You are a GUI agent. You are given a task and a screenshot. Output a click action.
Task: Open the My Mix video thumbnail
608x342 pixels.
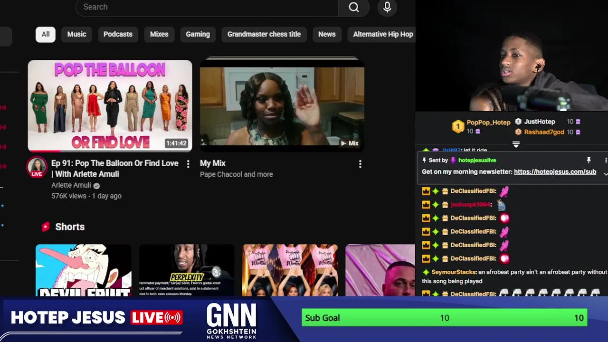click(x=282, y=105)
